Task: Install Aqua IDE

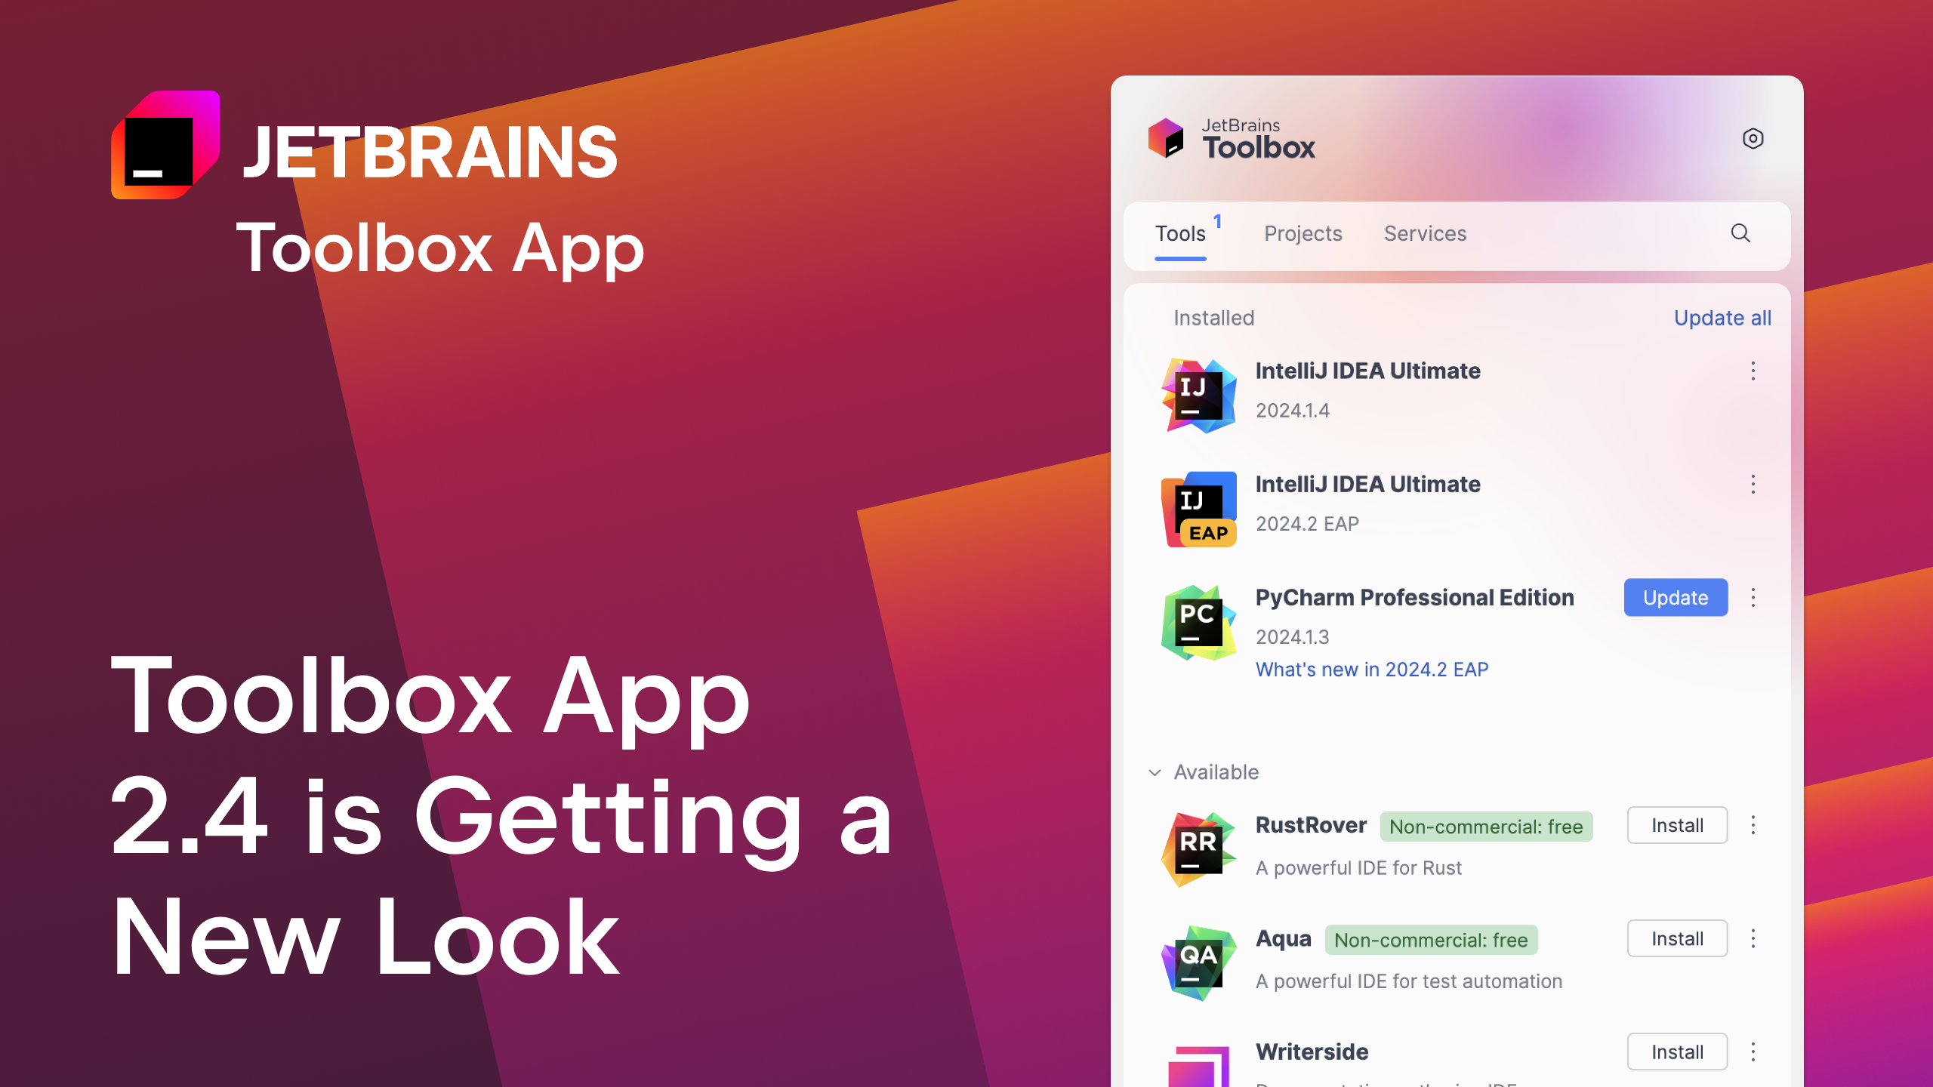Action: (1676, 938)
